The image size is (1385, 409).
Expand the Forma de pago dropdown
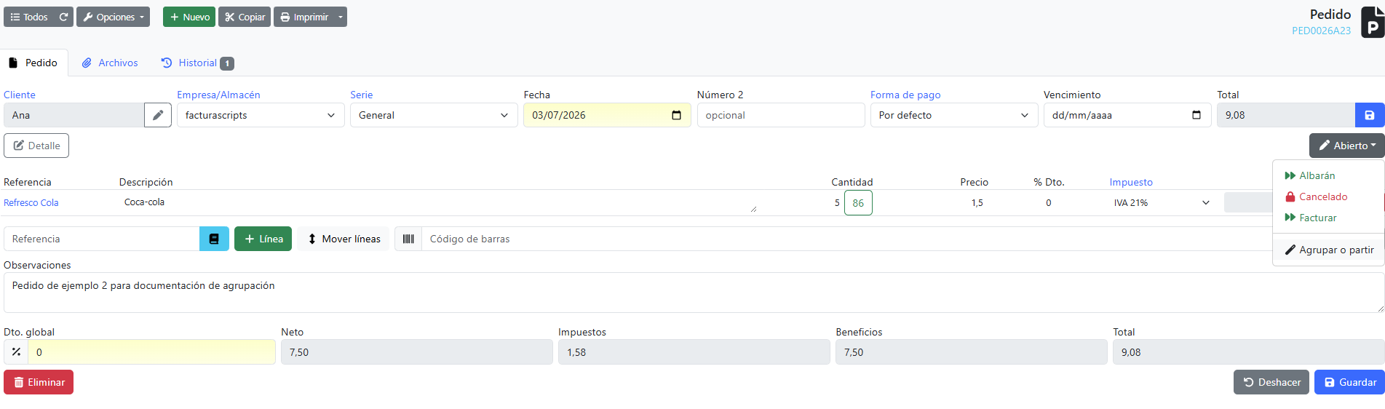point(954,115)
